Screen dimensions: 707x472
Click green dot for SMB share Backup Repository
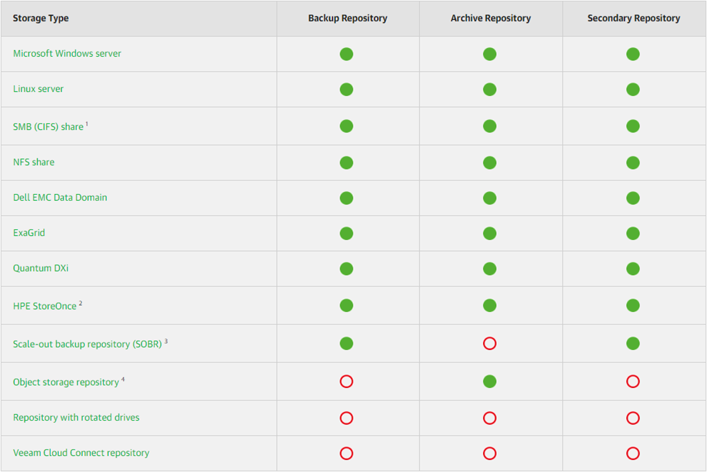pyautogui.click(x=346, y=126)
